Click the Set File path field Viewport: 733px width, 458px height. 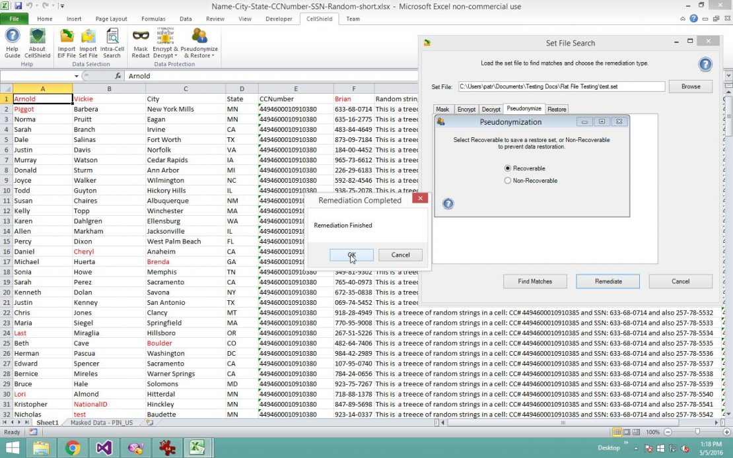point(561,86)
